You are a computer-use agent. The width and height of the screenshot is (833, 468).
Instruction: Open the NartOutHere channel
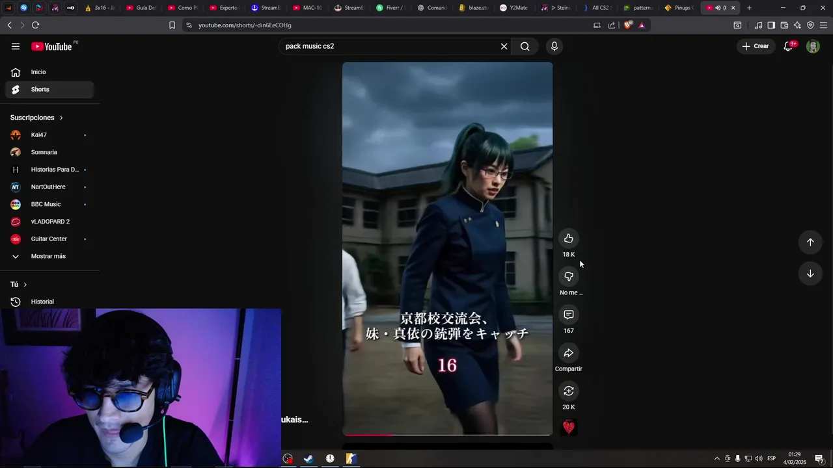[49, 187]
